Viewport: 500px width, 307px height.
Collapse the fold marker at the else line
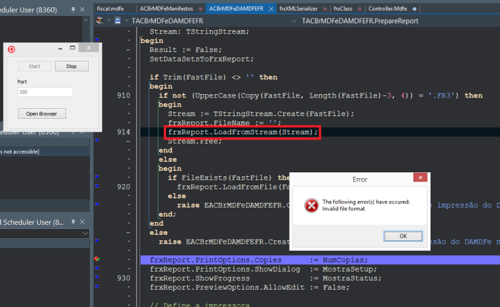pos(129,233)
